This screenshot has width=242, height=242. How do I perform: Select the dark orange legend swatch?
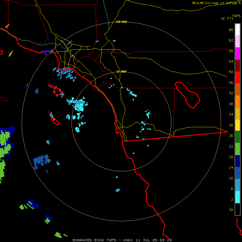pos(237,89)
